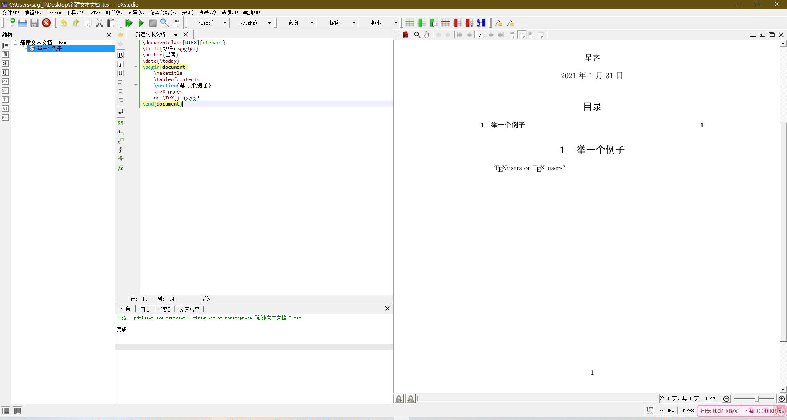This screenshot has width=787, height=420.
Task: Insert inline math with $$ icon
Action: [121, 123]
